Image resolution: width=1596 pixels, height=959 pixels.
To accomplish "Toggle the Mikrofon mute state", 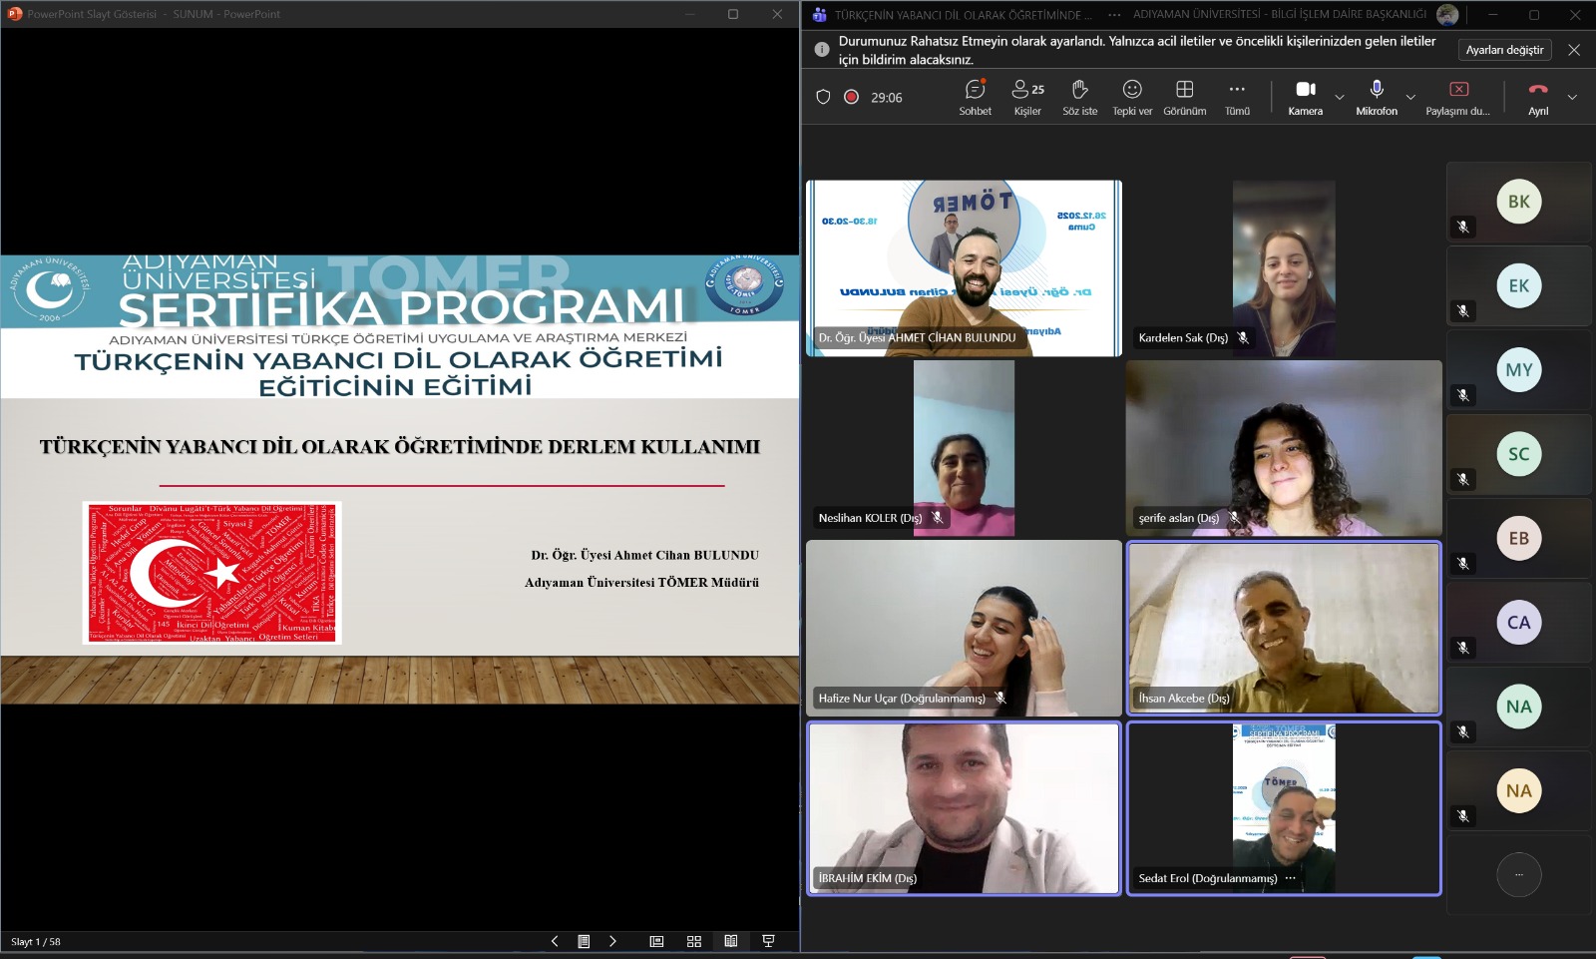I will coord(1377,98).
